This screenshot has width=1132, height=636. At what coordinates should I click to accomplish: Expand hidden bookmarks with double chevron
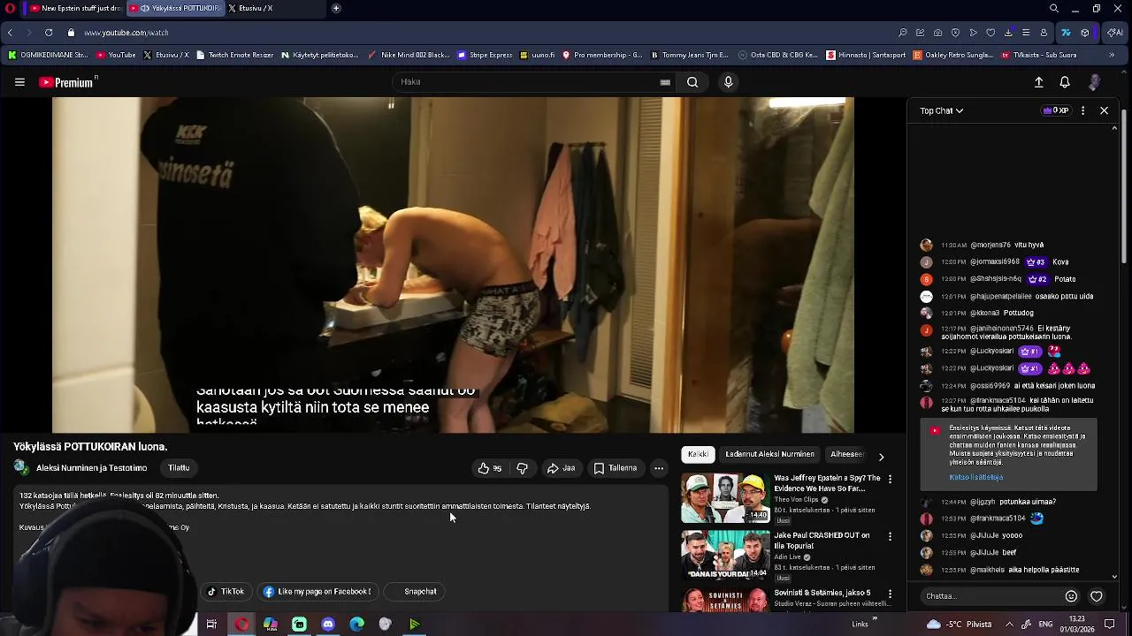point(1112,55)
